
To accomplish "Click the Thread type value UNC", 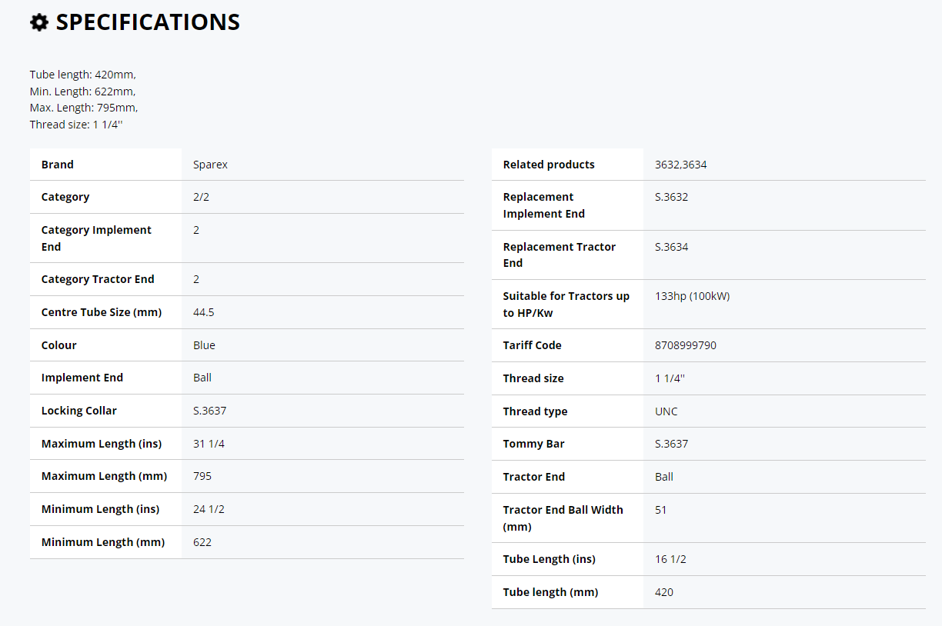I will pyautogui.click(x=666, y=411).
